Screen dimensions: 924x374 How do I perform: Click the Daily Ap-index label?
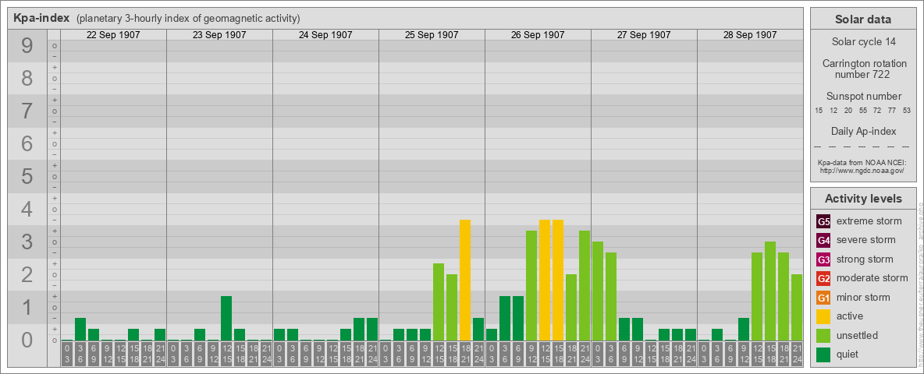pyautogui.click(x=863, y=131)
